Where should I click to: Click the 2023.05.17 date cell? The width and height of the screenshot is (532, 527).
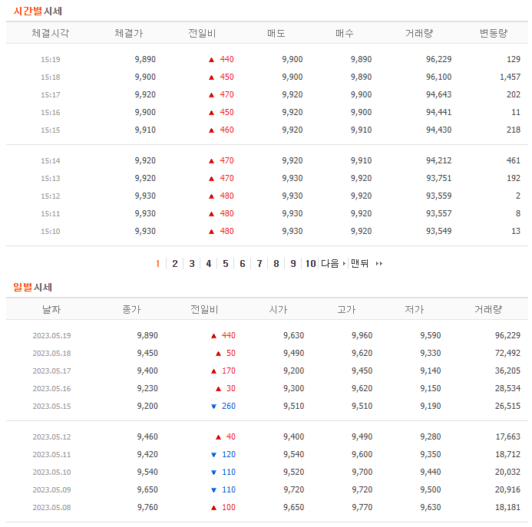pos(51,371)
